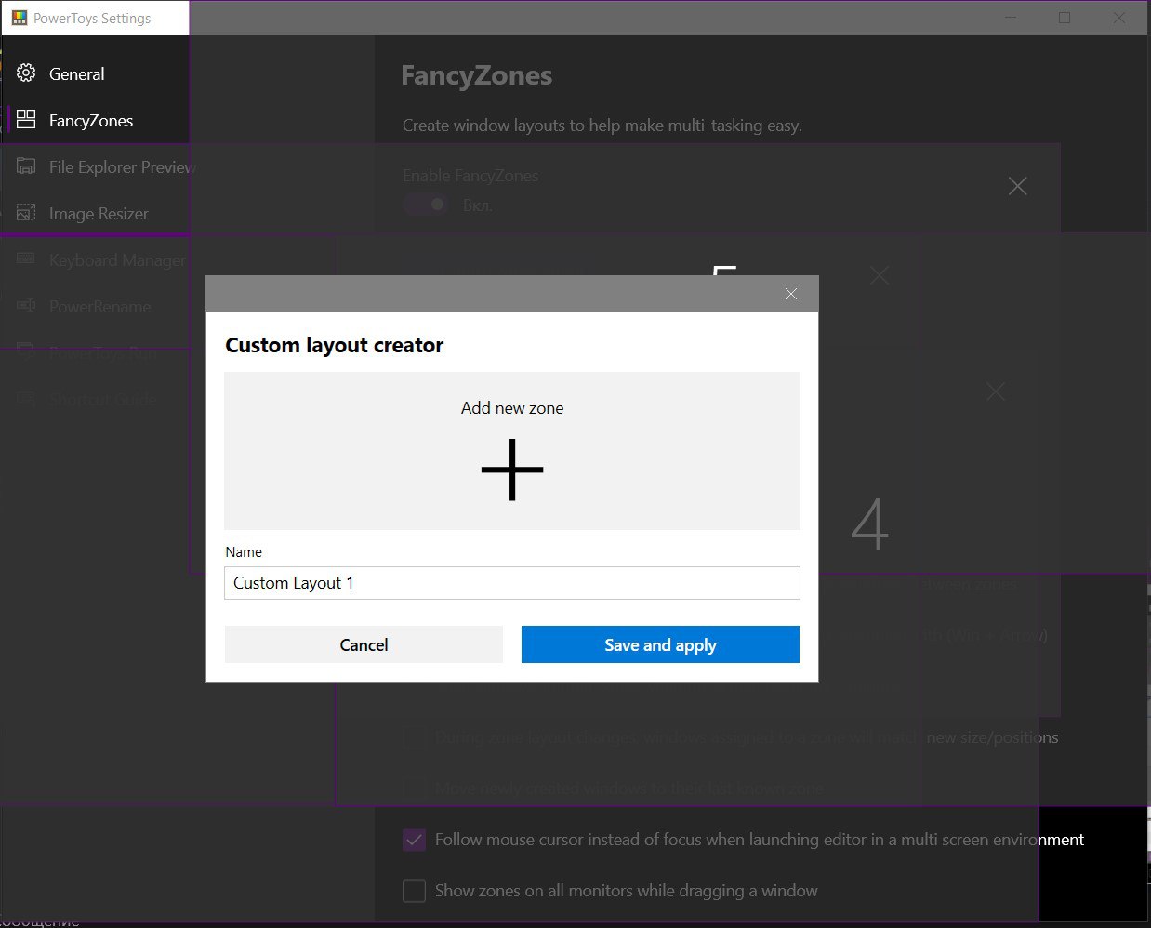Toggle the Enable FancyZones switch

[x=426, y=204]
